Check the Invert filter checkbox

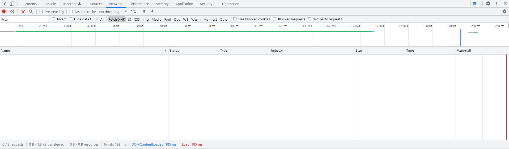pyautogui.click(x=53, y=19)
